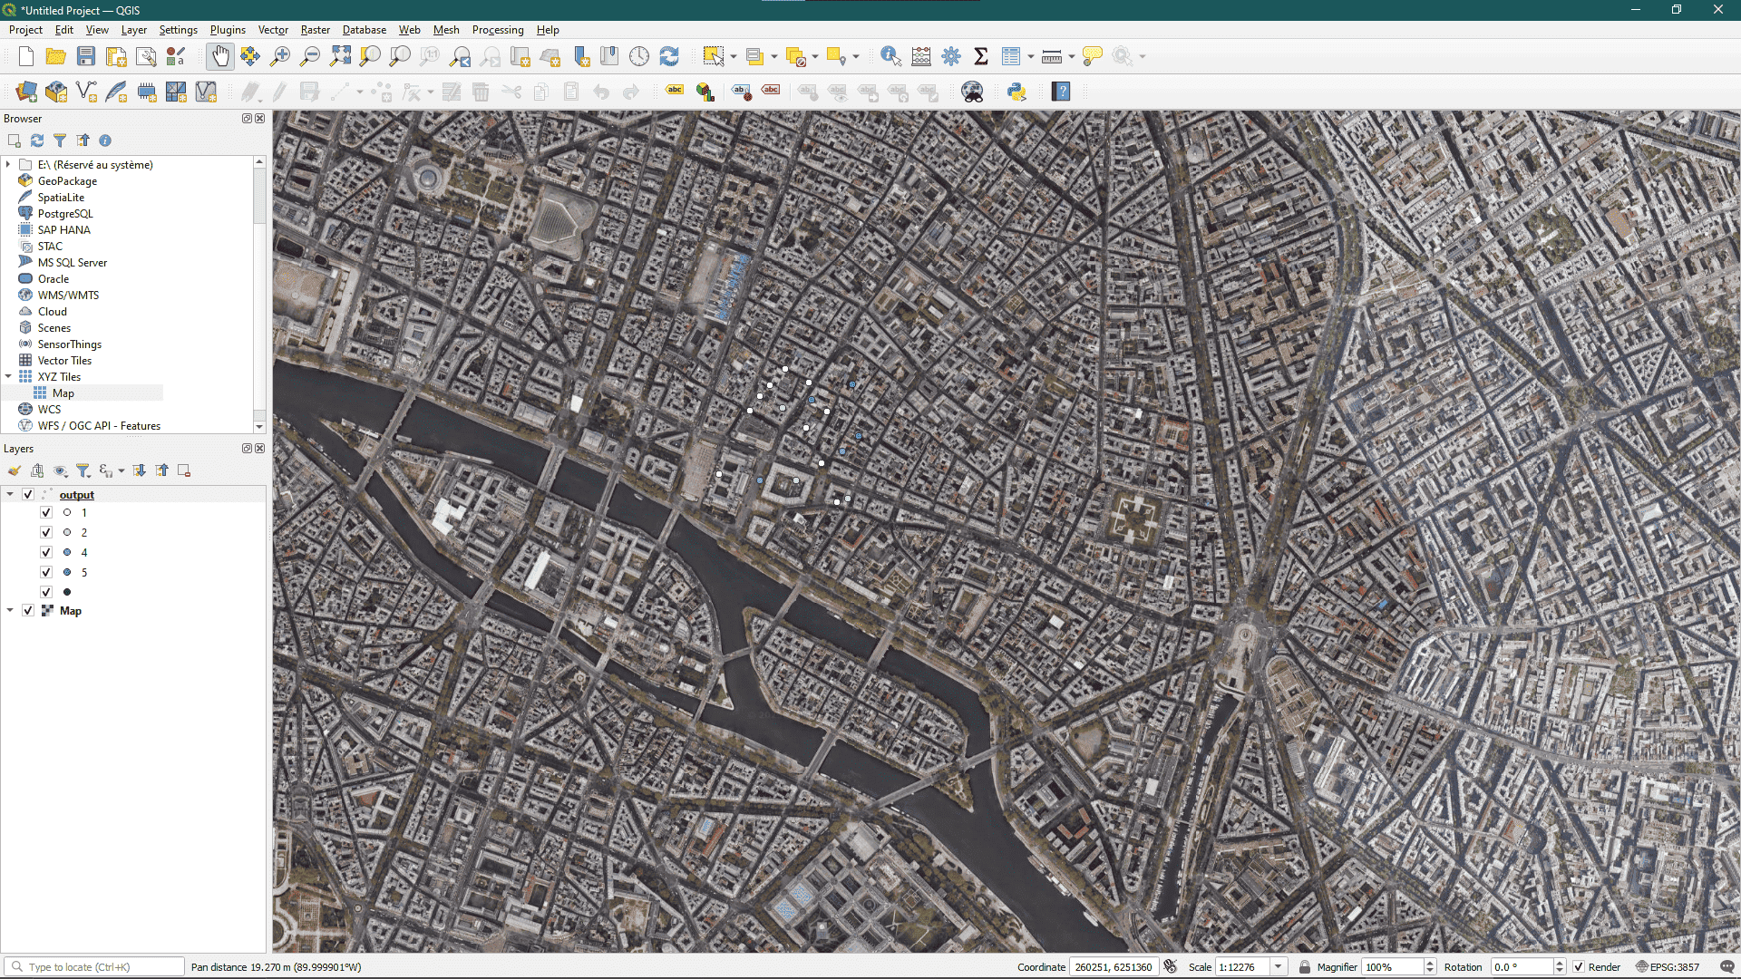
Task: Open the Scale dropdown
Action: tap(1277, 966)
